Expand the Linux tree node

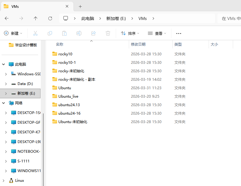(4, 181)
